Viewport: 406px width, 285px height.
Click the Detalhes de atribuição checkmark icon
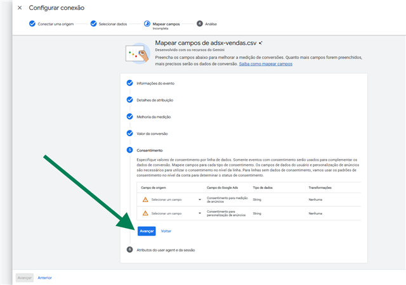pos(129,100)
